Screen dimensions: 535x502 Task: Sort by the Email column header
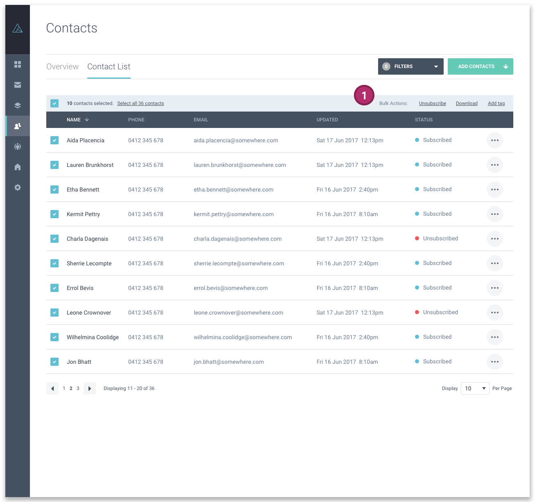pos(201,120)
